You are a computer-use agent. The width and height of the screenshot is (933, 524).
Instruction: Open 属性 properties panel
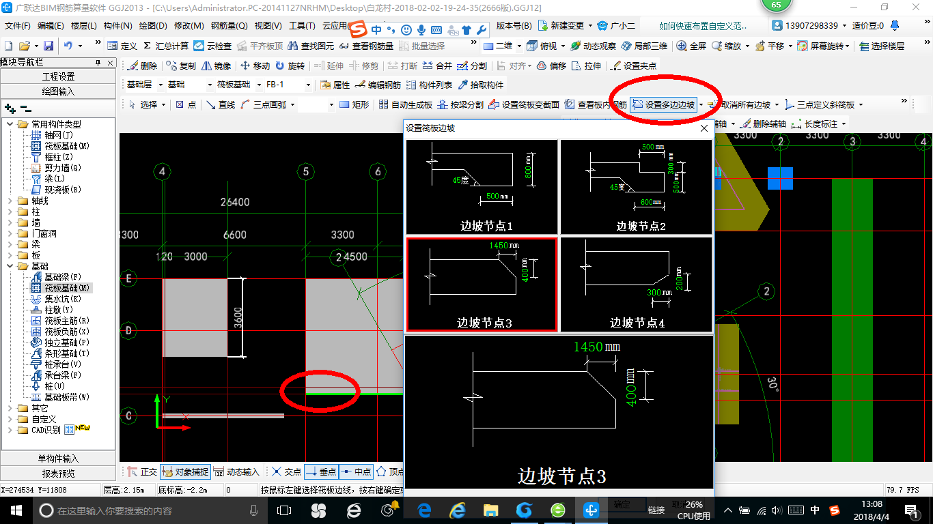coord(335,85)
